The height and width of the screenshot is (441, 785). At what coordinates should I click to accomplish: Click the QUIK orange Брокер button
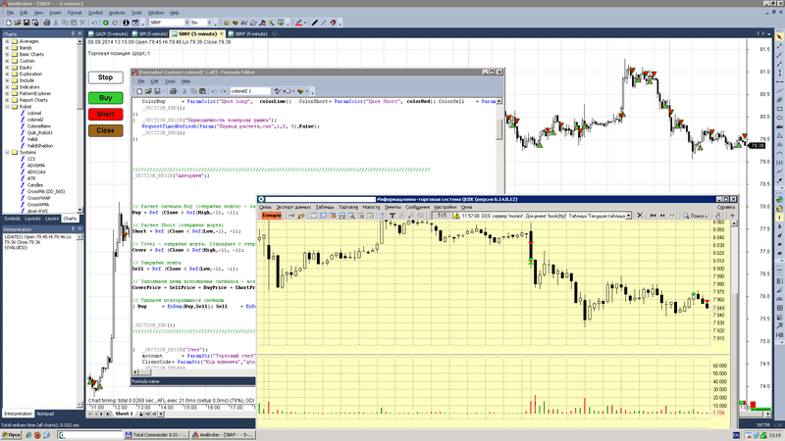[x=272, y=216]
